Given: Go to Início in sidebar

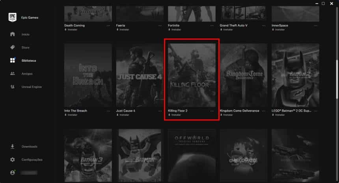Looking at the screenshot, I should coord(26,35).
